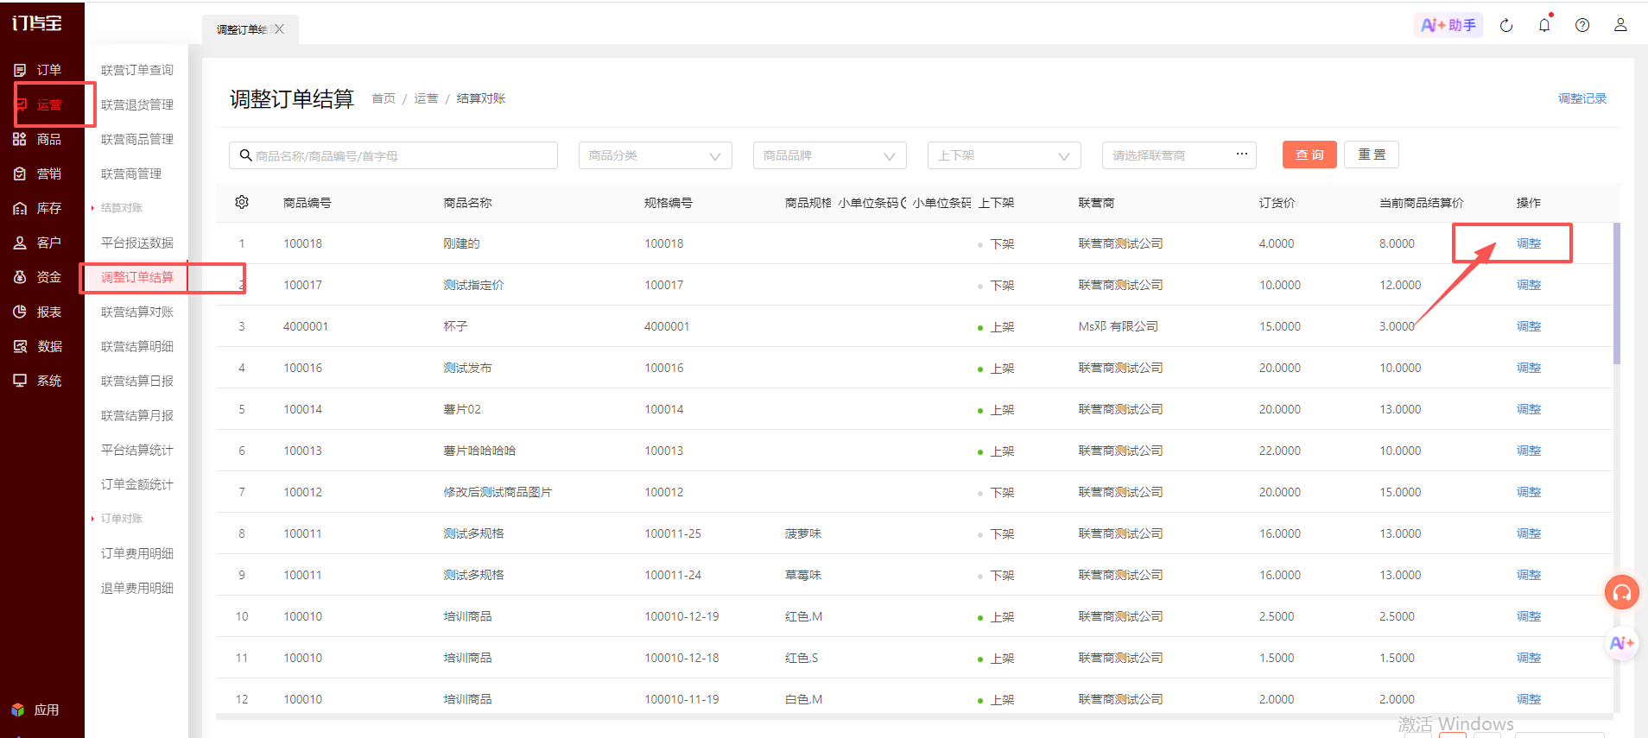Open the notification bell
Viewport: 1648px width, 738px height.
1544,25
